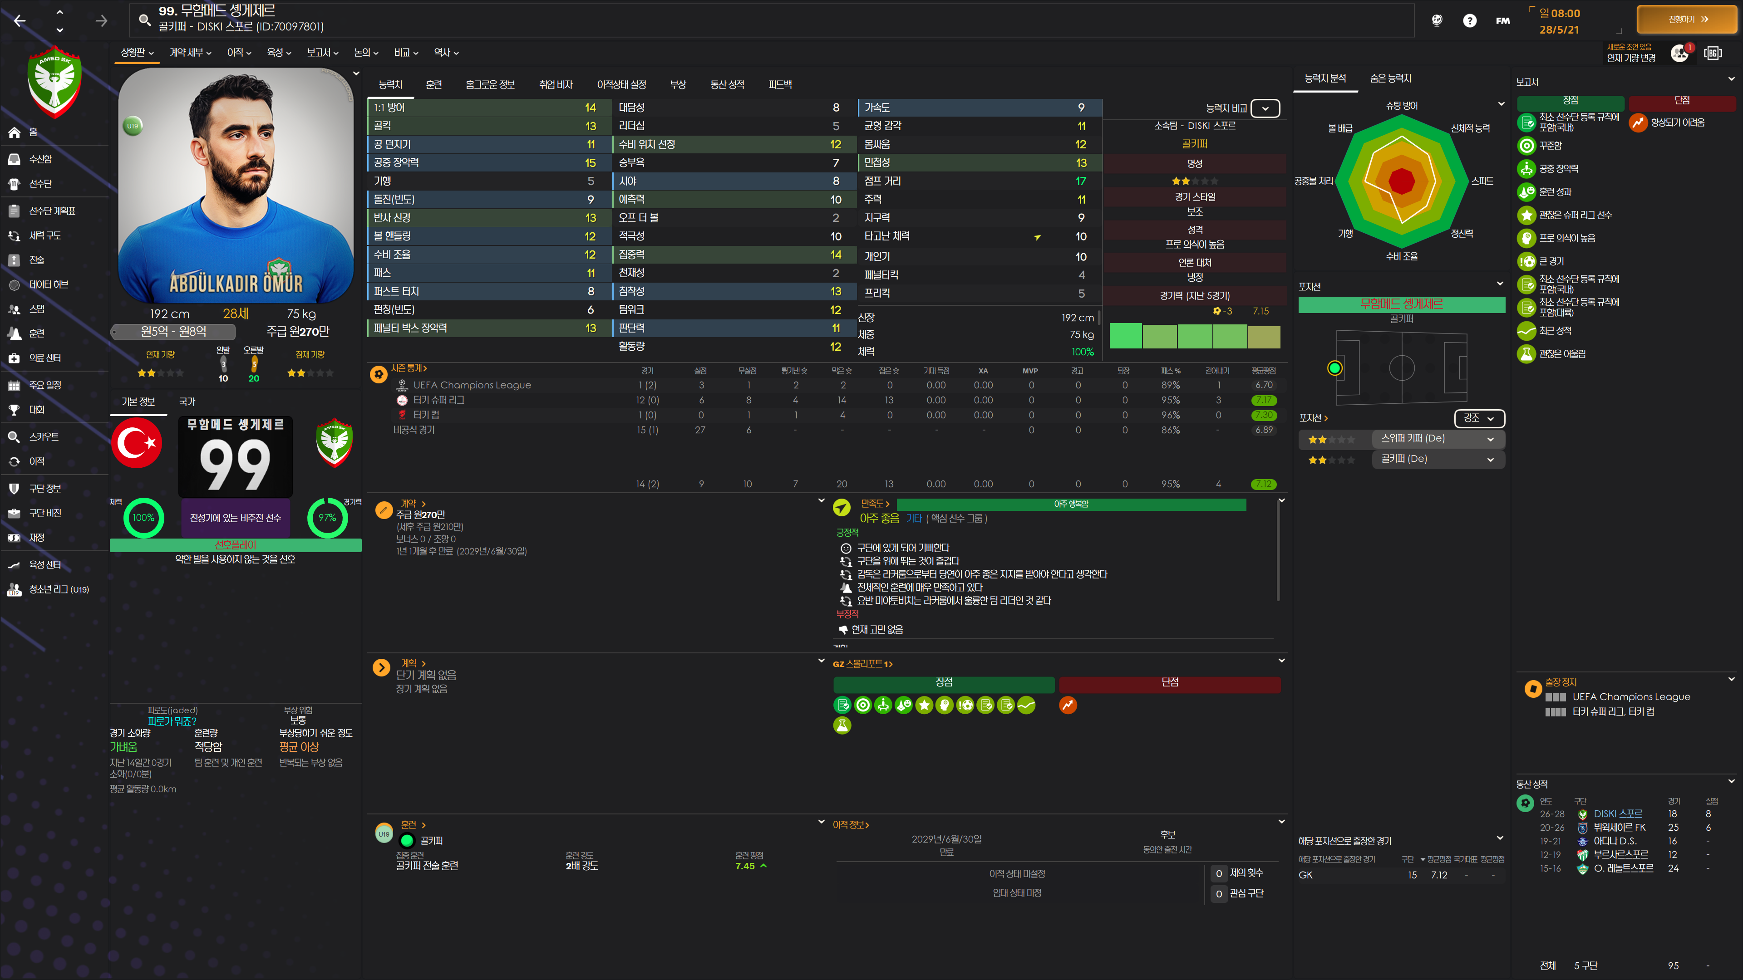Select the goalkeeper position dot on the pitch
Screen dimensions: 1743x980
tap(1334, 368)
